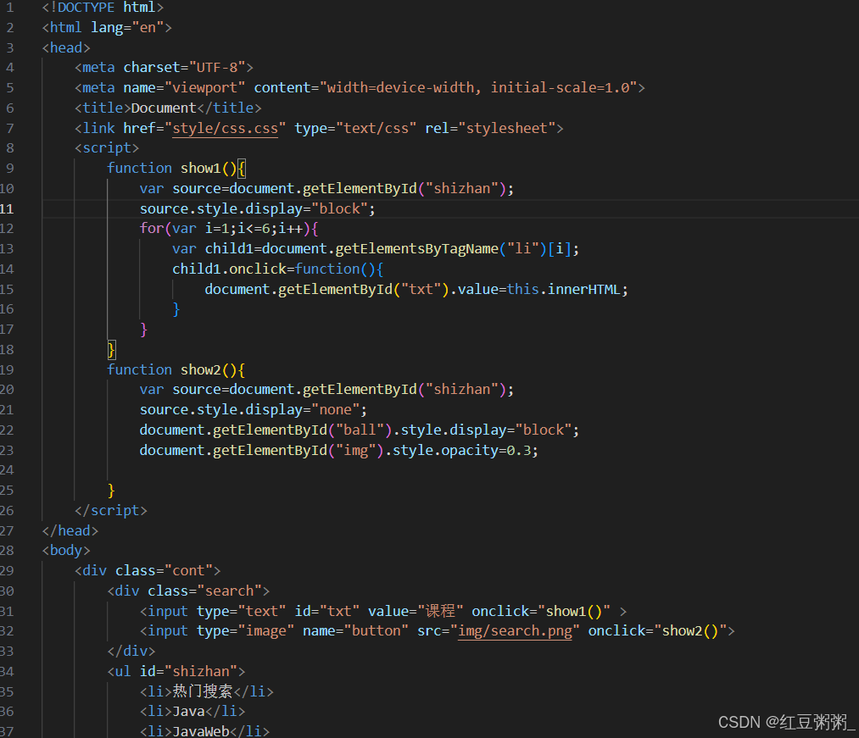Click line number 24 in the gutter
This screenshot has height=738, width=859.
click(7, 469)
